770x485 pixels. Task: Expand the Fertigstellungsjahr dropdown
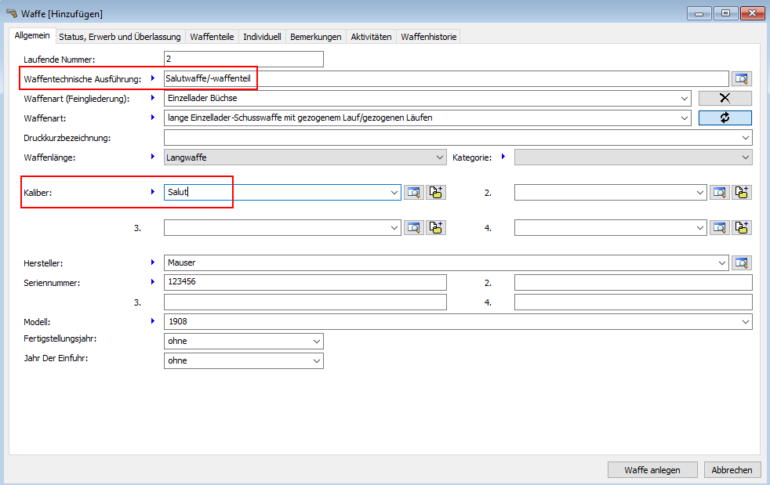[x=316, y=342]
